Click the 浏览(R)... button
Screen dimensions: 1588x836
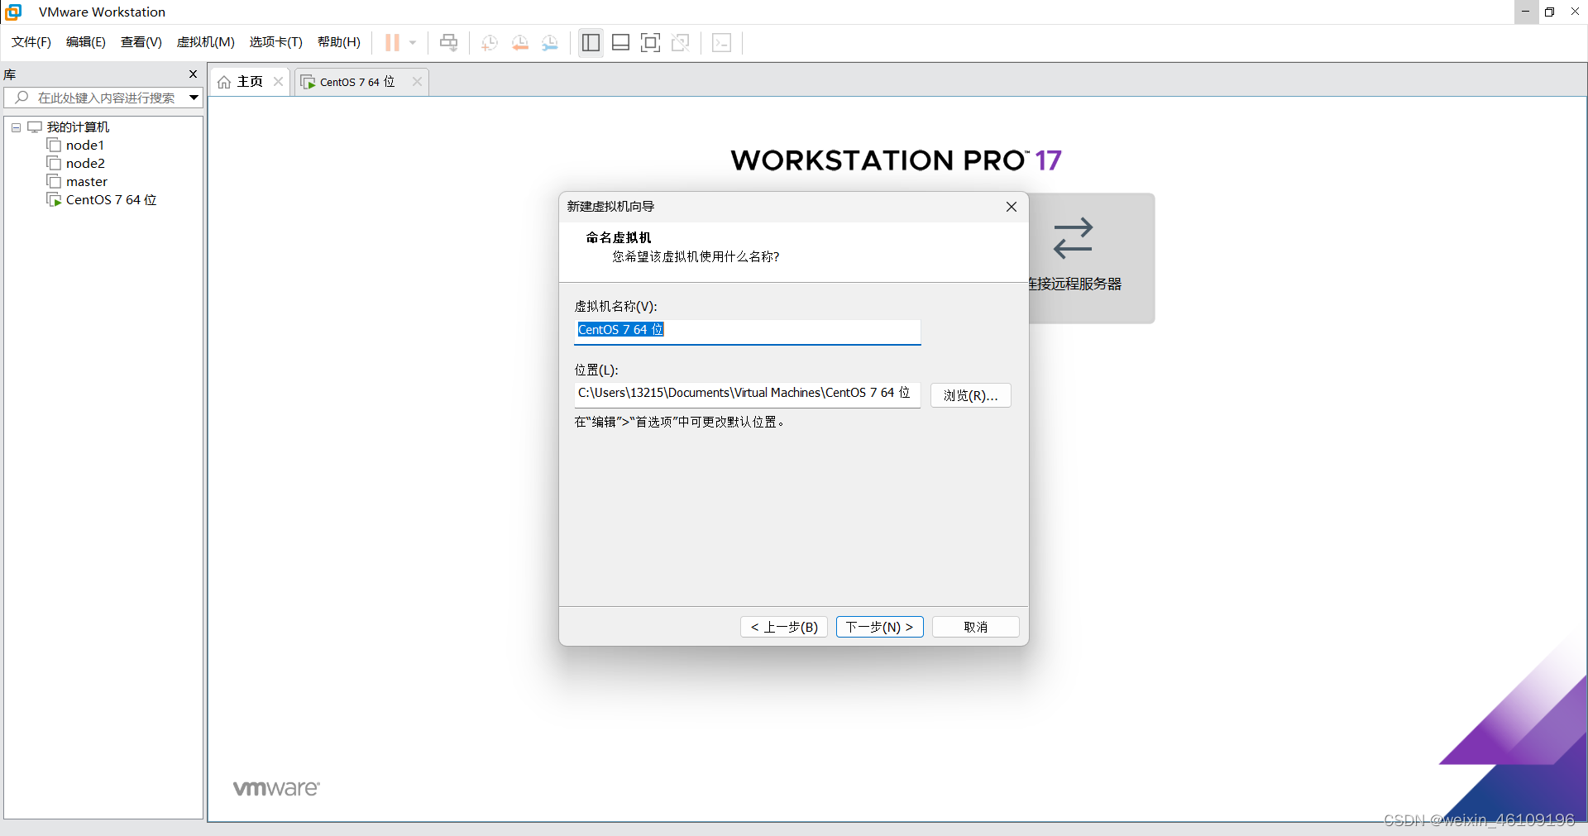971,395
